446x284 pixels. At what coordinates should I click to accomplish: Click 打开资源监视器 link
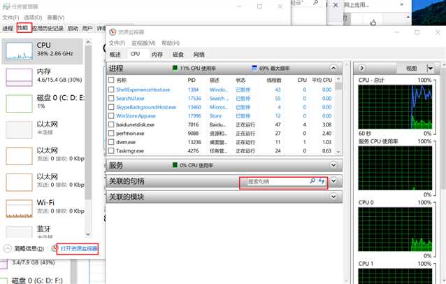[79, 249]
